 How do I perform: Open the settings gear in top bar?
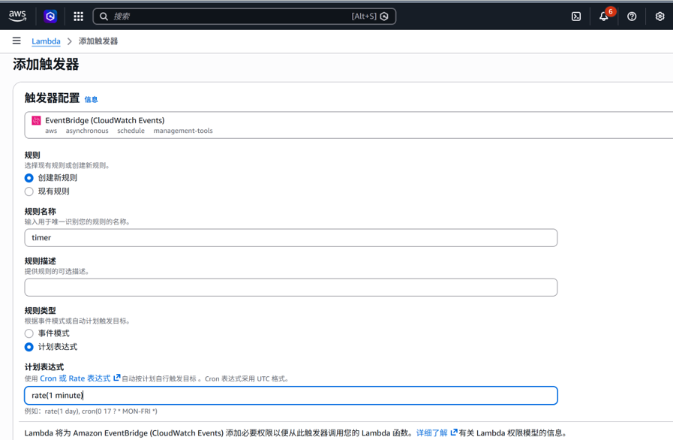(x=659, y=17)
